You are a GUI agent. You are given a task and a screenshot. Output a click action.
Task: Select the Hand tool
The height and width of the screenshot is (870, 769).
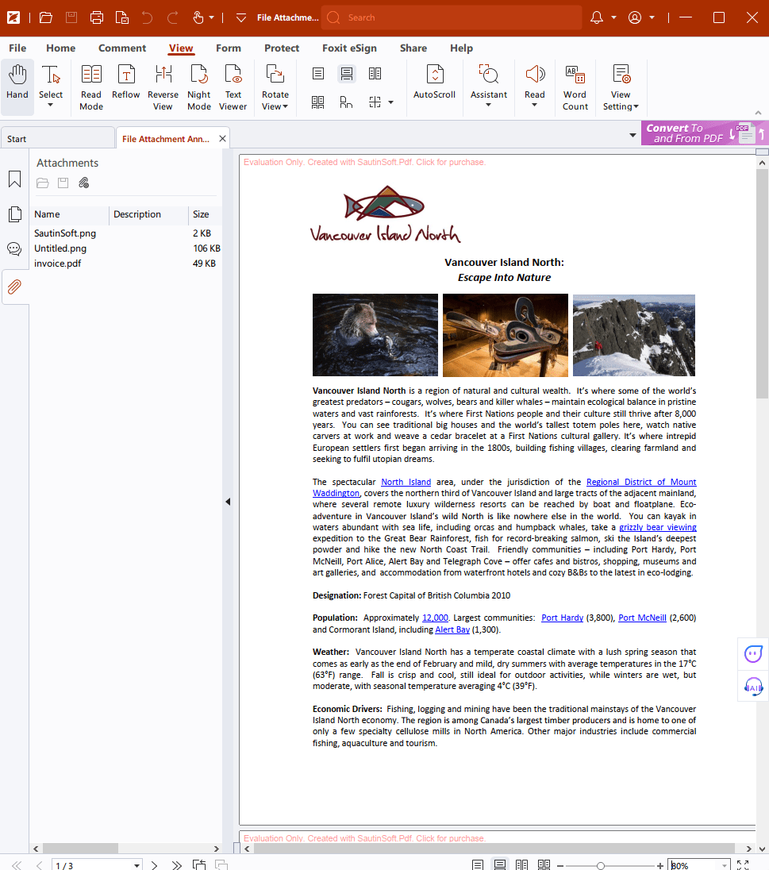click(17, 83)
